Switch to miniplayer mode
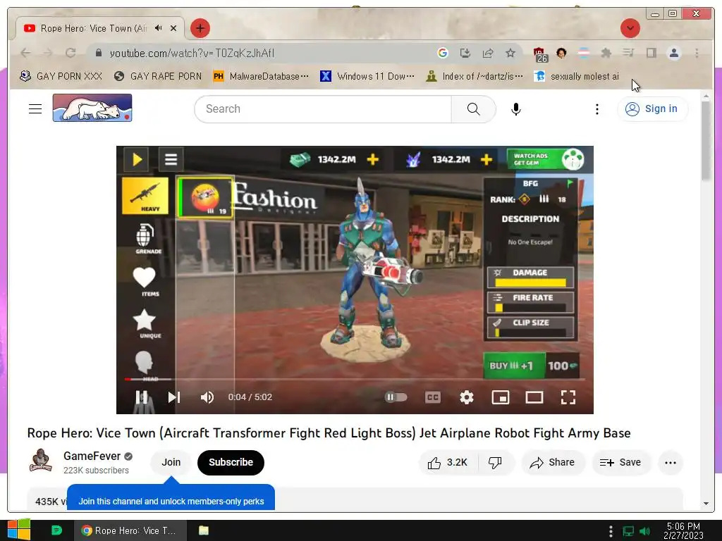Image resolution: width=722 pixels, height=541 pixels. point(501,397)
